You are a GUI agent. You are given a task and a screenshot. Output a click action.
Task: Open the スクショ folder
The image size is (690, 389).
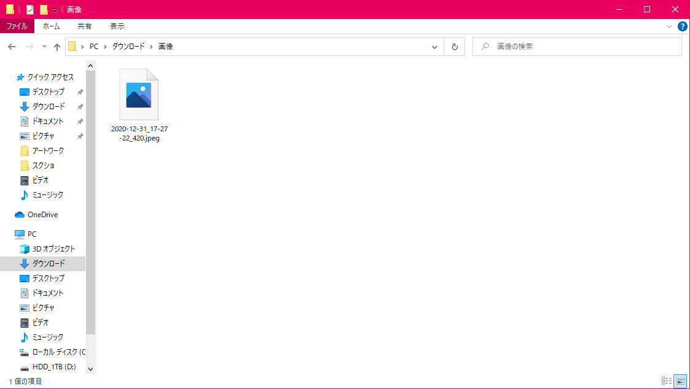point(43,166)
